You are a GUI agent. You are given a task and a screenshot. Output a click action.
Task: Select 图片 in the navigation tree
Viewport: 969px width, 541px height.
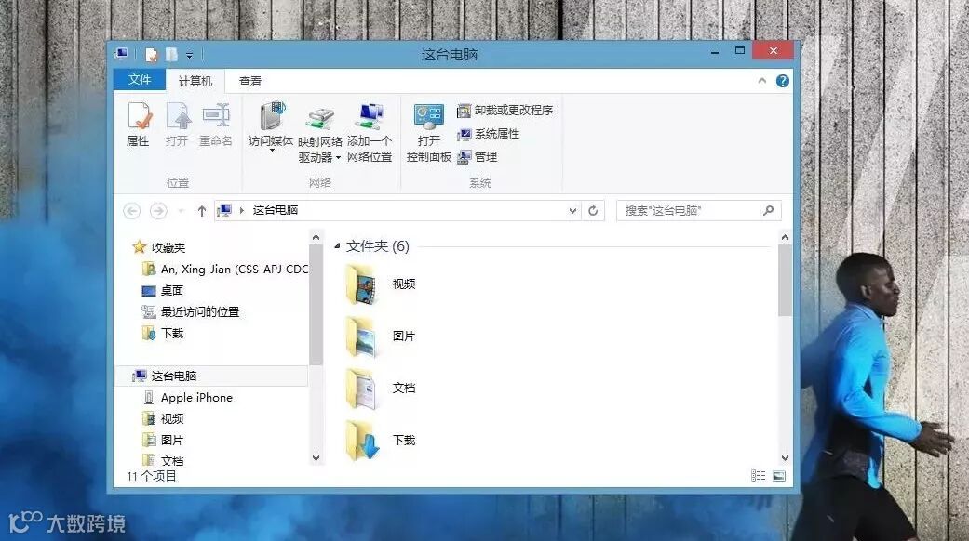tap(163, 440)
